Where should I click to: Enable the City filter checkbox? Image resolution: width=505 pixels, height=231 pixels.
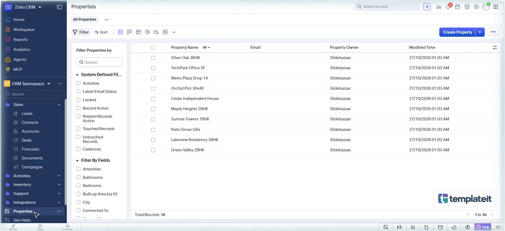(78, 202)
